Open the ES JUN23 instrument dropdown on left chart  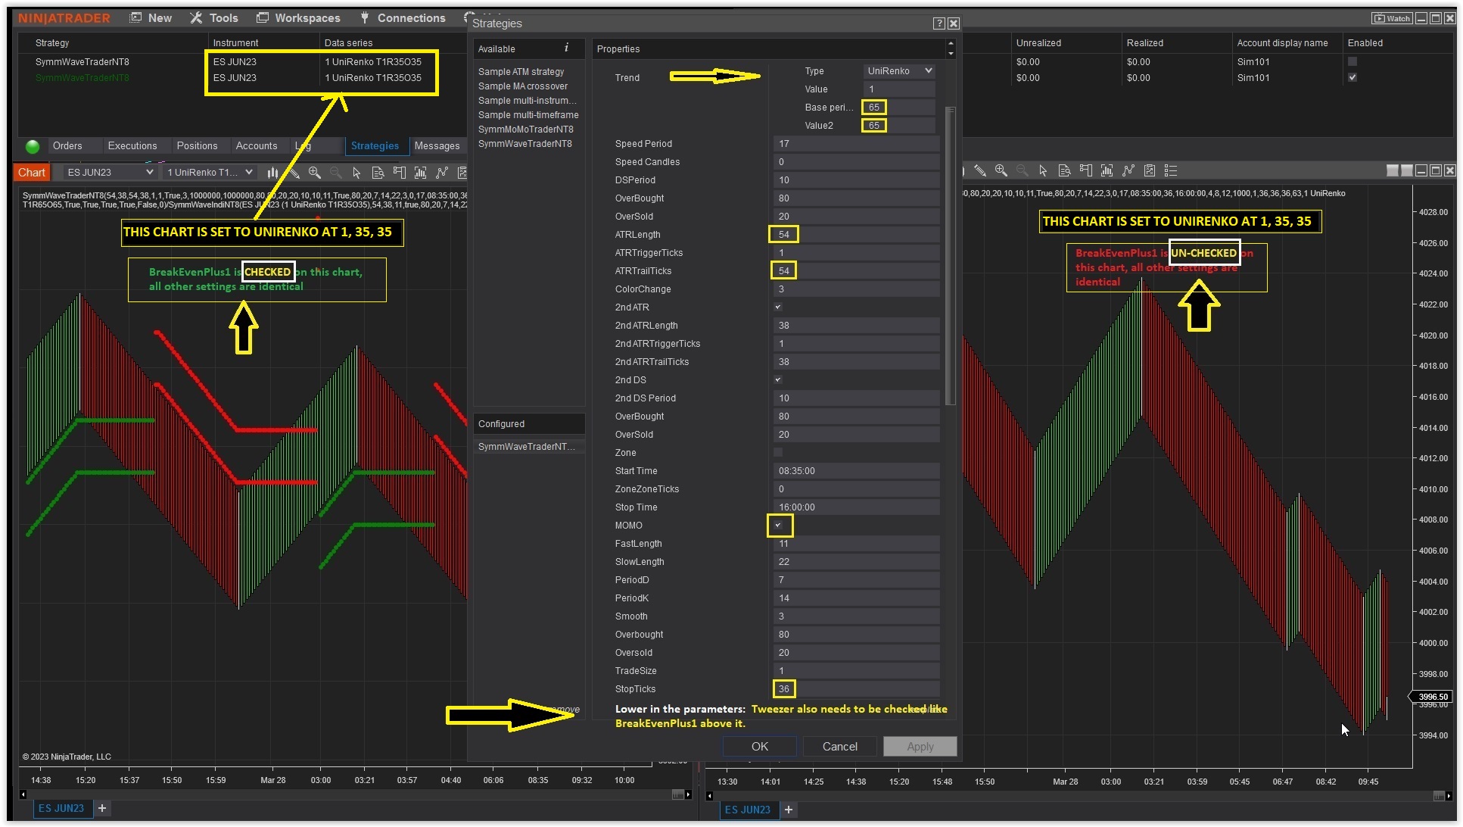(x=110, y=173)
